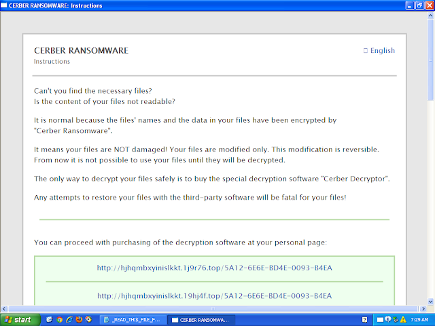The height and width of the screenshot is (326, 435).
Task: Click the first quick launch icon beside Start
Action: click(x=50, y=320)
